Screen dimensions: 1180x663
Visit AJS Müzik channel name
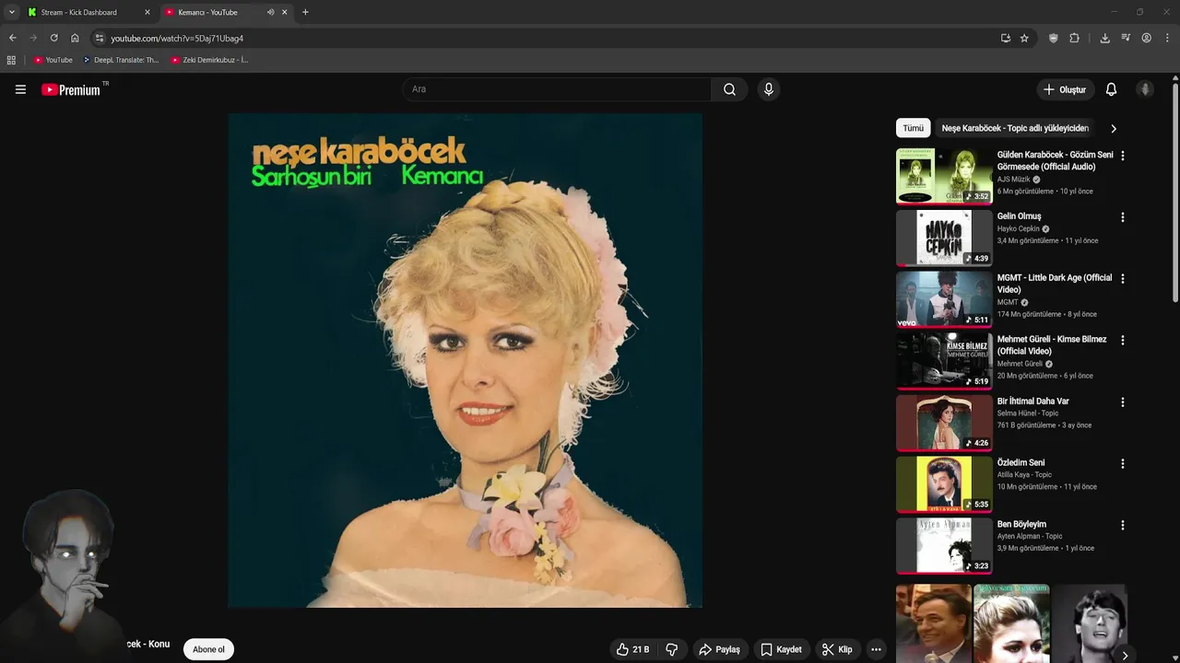(1013, 180)
